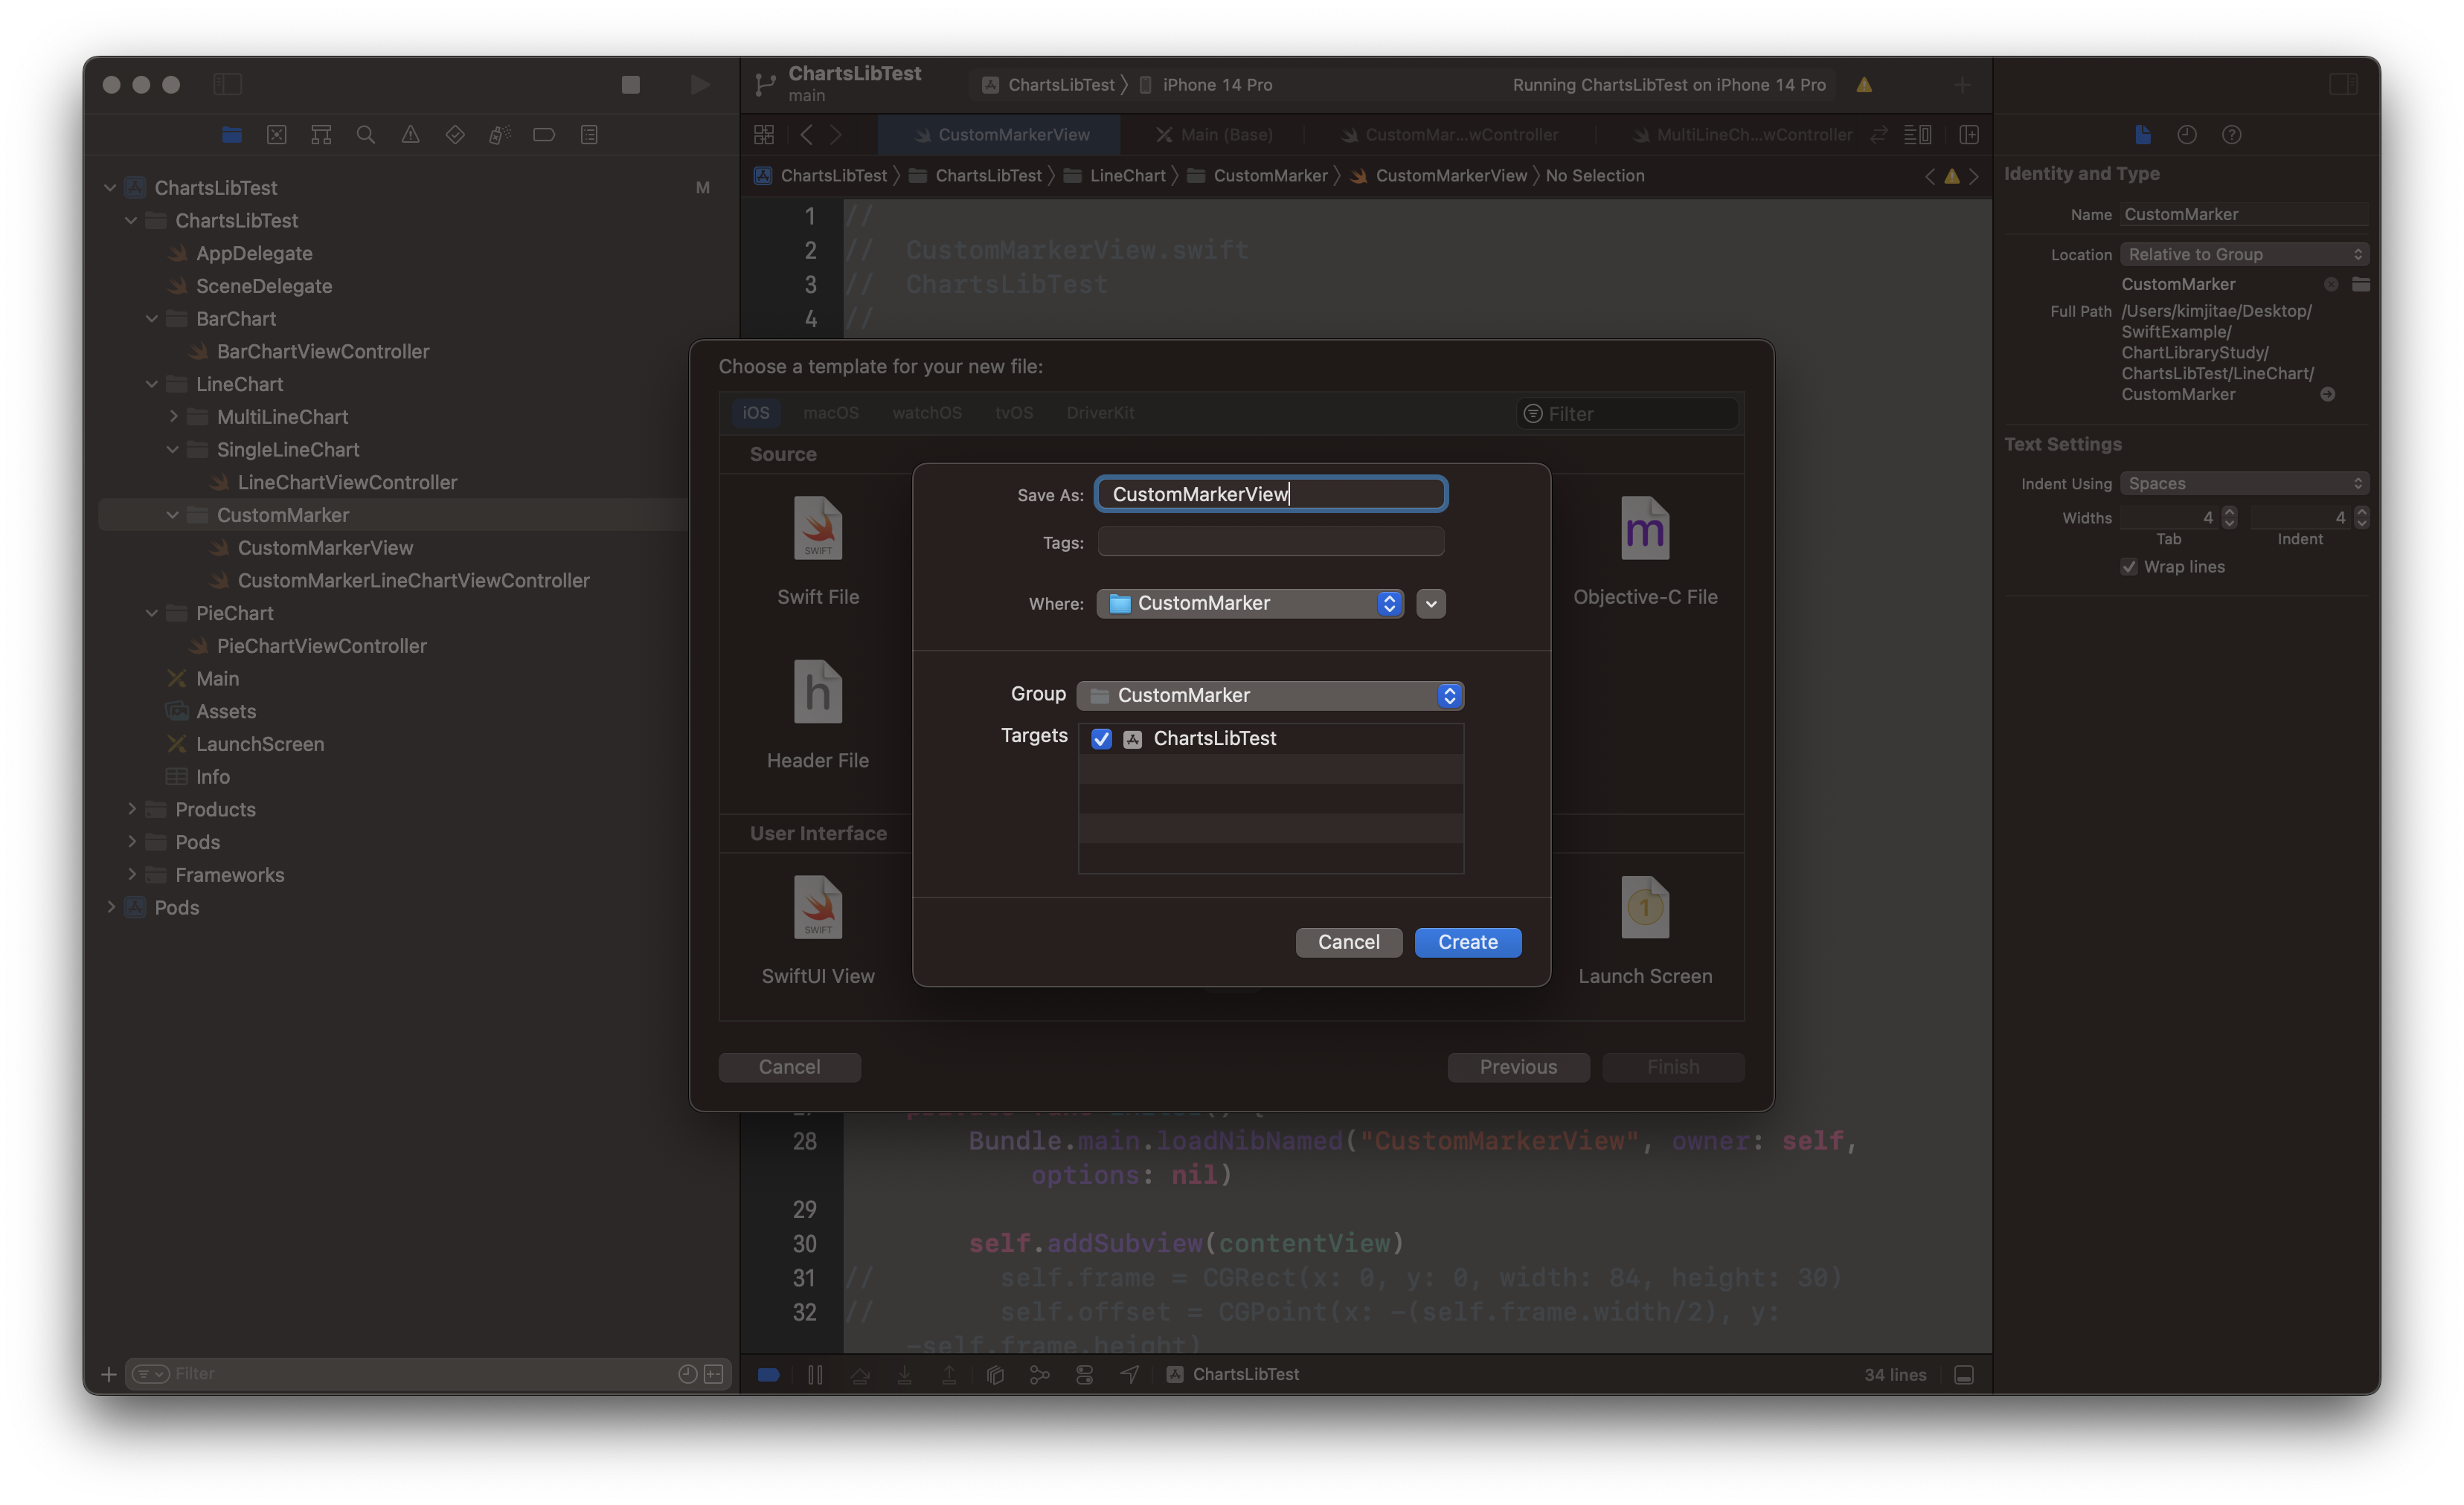Click the Previous button
This screenshot has height=1505, width=2464.
pyautogui.click(x=1518, y=1067)
